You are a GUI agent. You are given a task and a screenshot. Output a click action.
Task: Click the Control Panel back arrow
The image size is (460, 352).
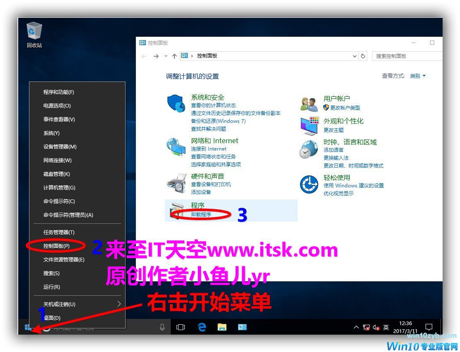click(144, 56)
